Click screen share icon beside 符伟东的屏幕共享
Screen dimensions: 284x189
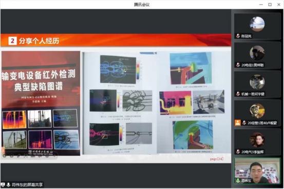coord(3,185)
